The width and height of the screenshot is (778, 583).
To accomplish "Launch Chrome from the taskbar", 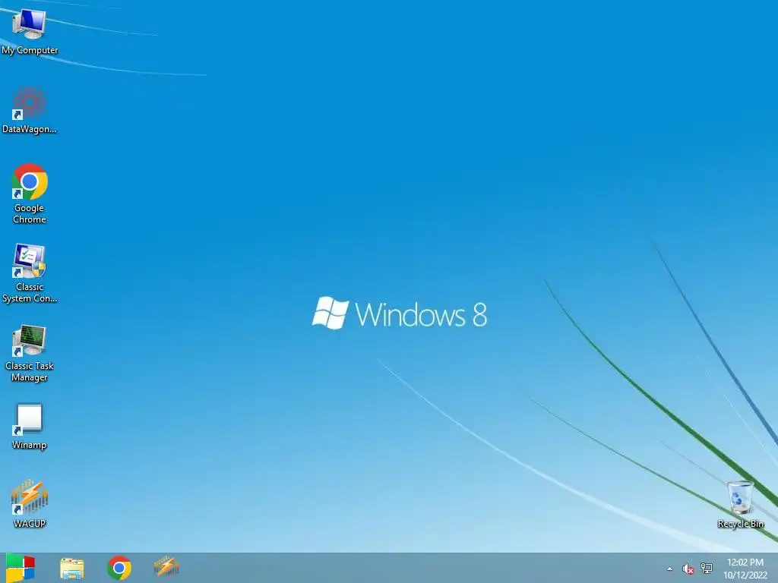I will (119, 568).
